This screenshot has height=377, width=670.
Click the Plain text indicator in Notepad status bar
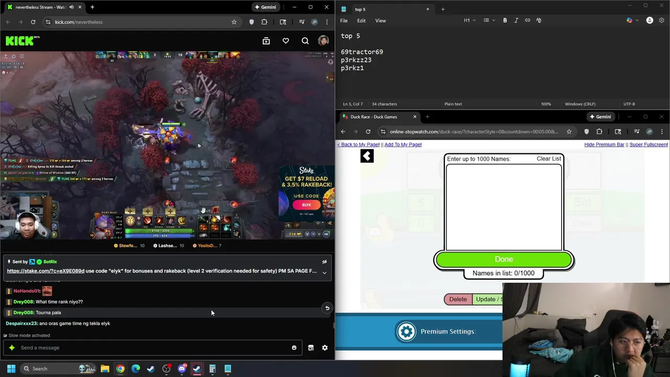click(453, 104)
